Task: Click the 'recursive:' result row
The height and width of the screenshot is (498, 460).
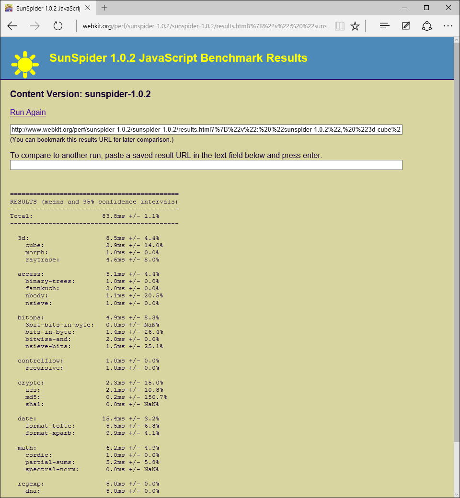Action: click(92, 368)
